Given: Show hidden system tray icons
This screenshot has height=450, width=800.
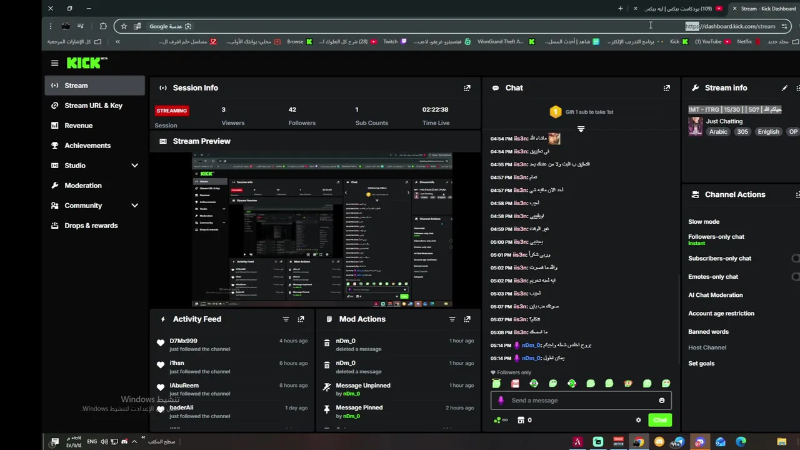Looking at the screenshot, I should tap(134, 442).
